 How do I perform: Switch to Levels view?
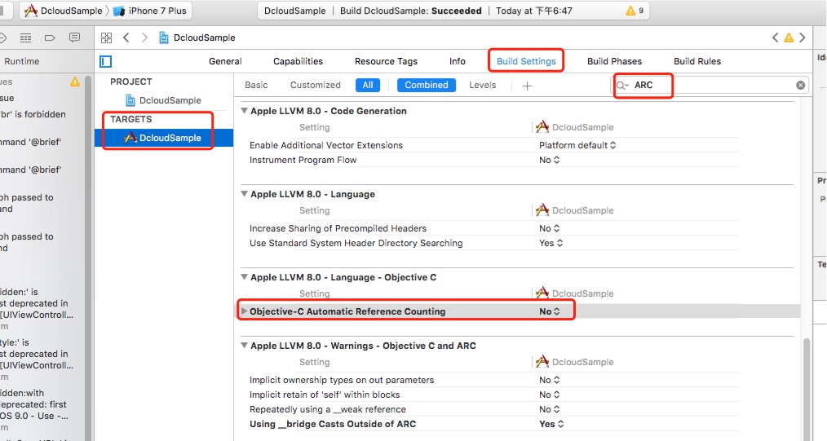coord(483,85)
